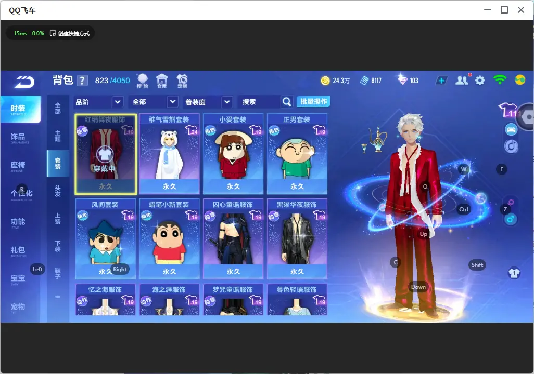Screen dimensions: 534x374
Task: Click the 搜索 search field
Action: point(260,102)
